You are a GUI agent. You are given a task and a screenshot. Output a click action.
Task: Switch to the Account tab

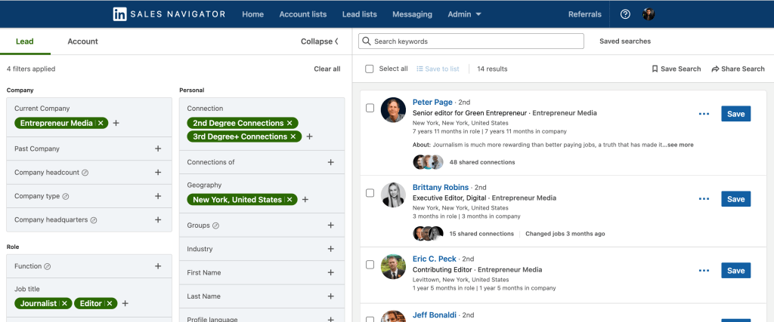pyautogui.click(x=82, y=41)
